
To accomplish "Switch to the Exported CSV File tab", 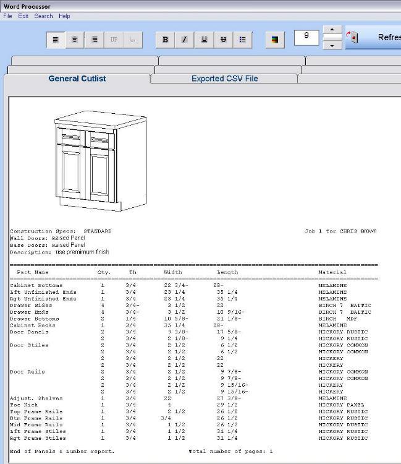I will point(224,79).
